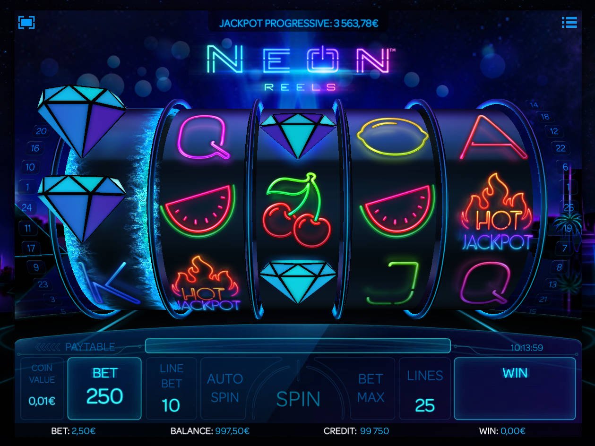
Task: Select payline number 24 marker
Action: point(27,207)
